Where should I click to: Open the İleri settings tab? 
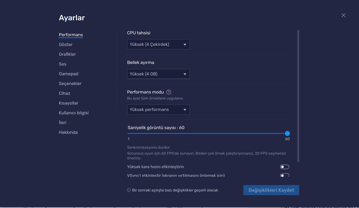[63, 123]
